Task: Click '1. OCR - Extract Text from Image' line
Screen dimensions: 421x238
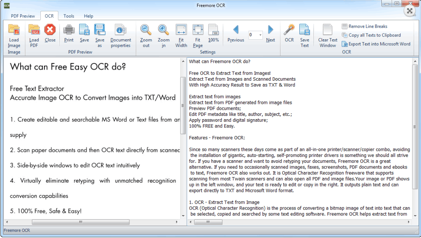Action: (x=224, y=202)
